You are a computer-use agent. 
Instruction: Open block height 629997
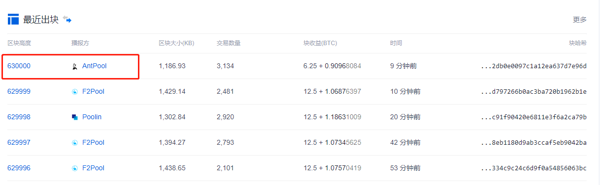click(x=19, y=142)
